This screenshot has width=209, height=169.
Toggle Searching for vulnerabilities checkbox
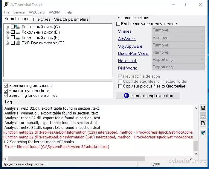tap(6, 95)
